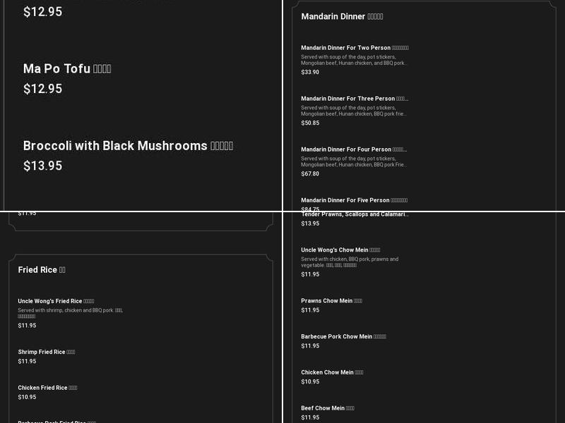Pick the Beef Chow Mein item
This screenshot has width=565, height=423.
[328, 408]
